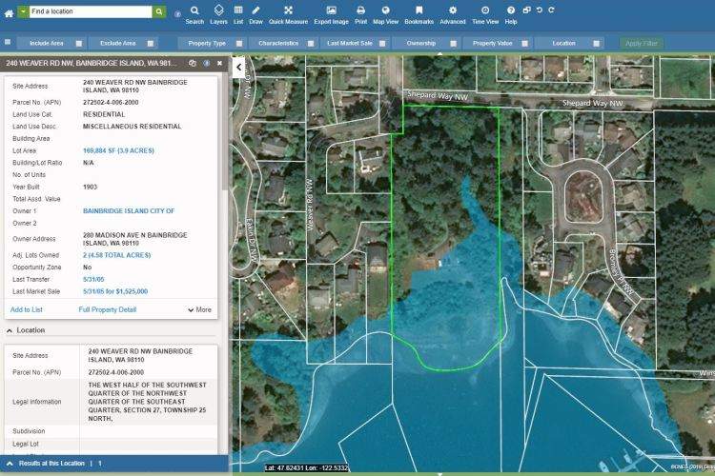Open the 5/31/05 last transfer link
The height and width of the screenshot is (476, 715).
click(x=93, y=279)
